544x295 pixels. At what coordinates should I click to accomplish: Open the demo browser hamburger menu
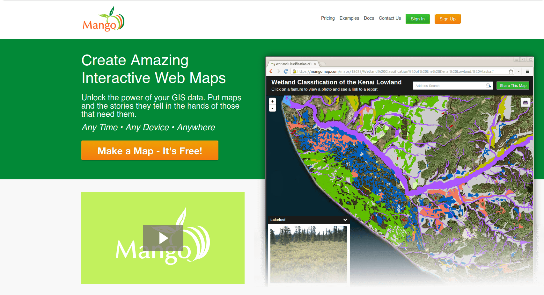pos(527,71)
